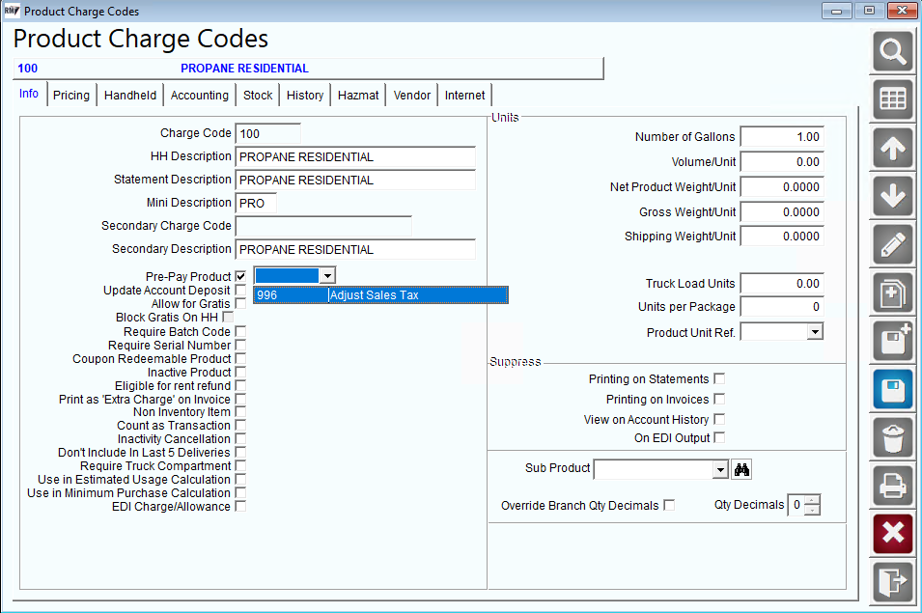Switch to the Stock tab
This screenshot has height=613, width=922.
pos(258,96)
